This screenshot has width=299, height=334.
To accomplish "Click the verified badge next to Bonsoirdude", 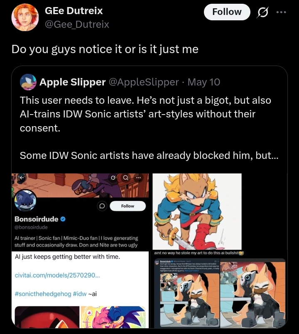I will [63, 219].
